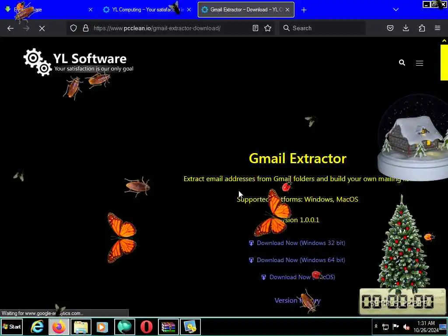Screen dimensions: 448x336
Task: Open Windows Explorer folder in taskbar
Action: point(81,327)
